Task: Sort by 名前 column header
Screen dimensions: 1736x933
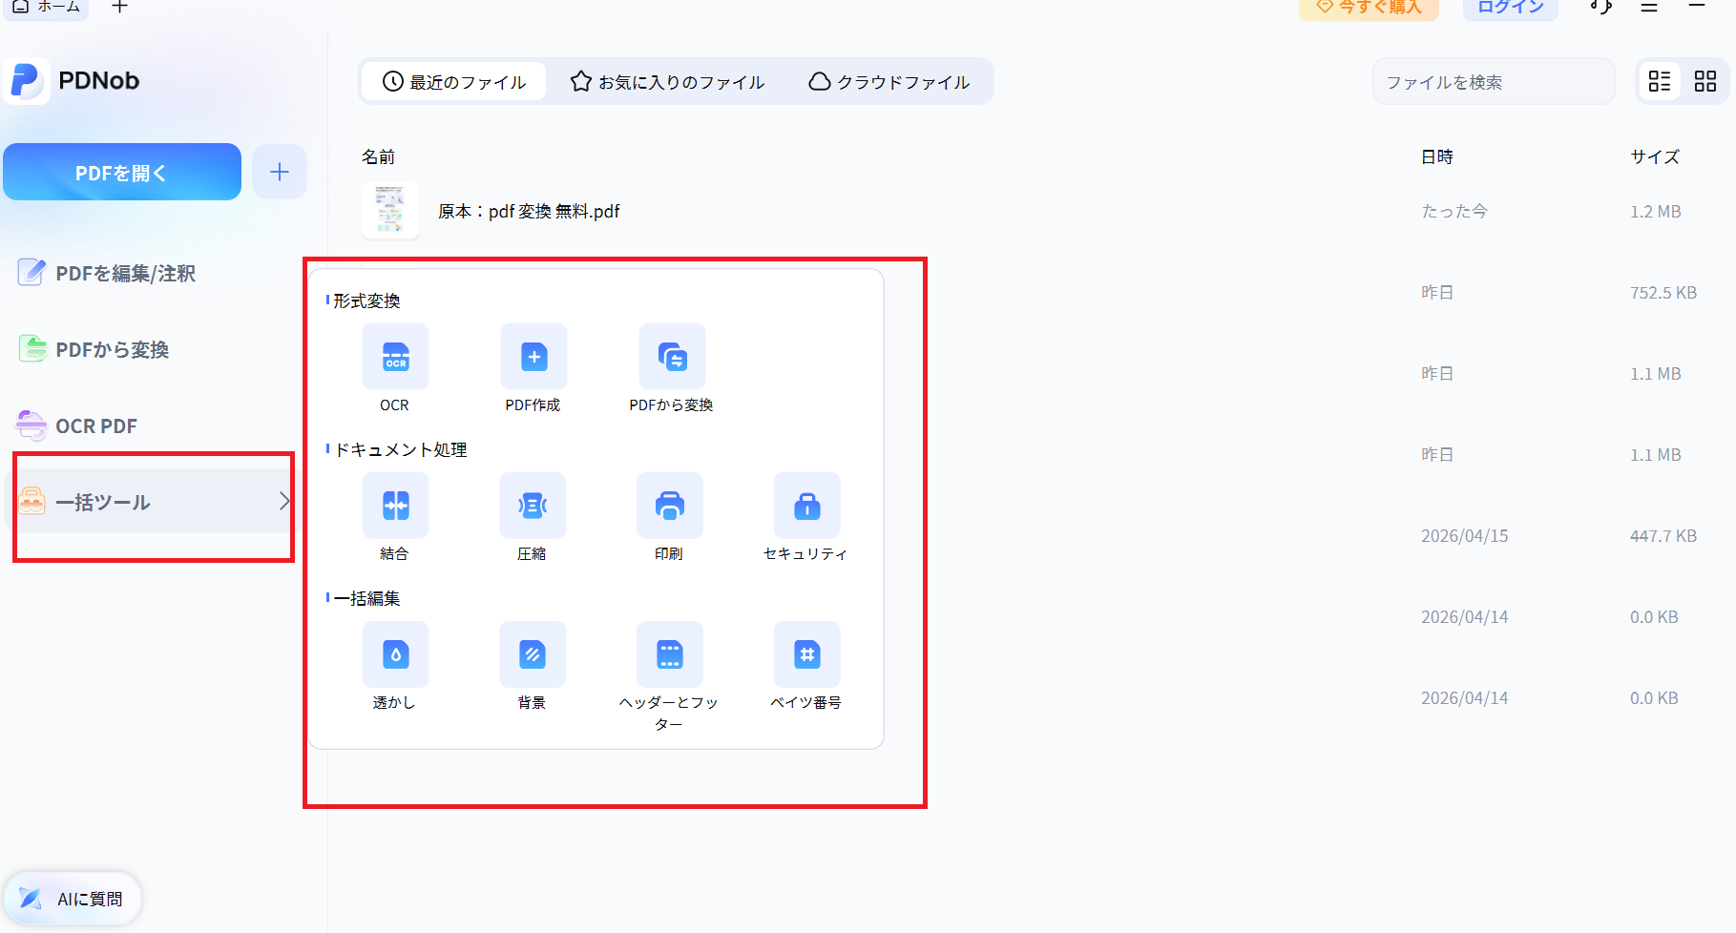Action: tap(378, 156)
